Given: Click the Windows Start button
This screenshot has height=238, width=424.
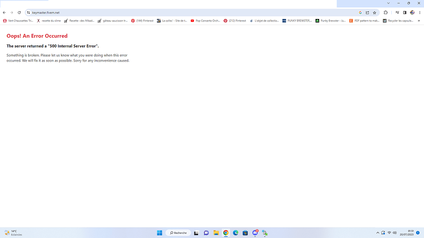Looking at the screenshot, I should tap(159, 233).
